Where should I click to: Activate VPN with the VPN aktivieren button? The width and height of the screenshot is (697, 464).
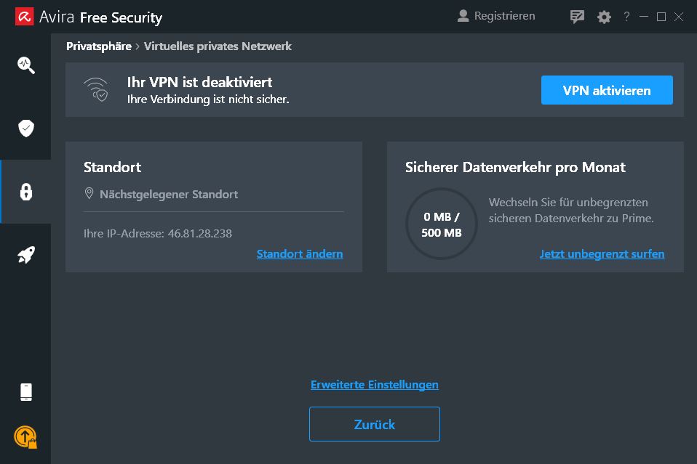coord(607,90)
